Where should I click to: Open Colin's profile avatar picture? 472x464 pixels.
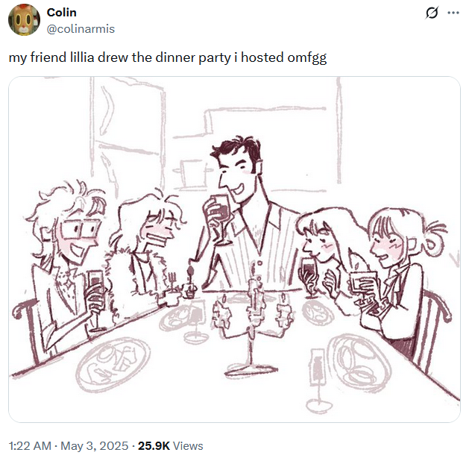point(24,20)
